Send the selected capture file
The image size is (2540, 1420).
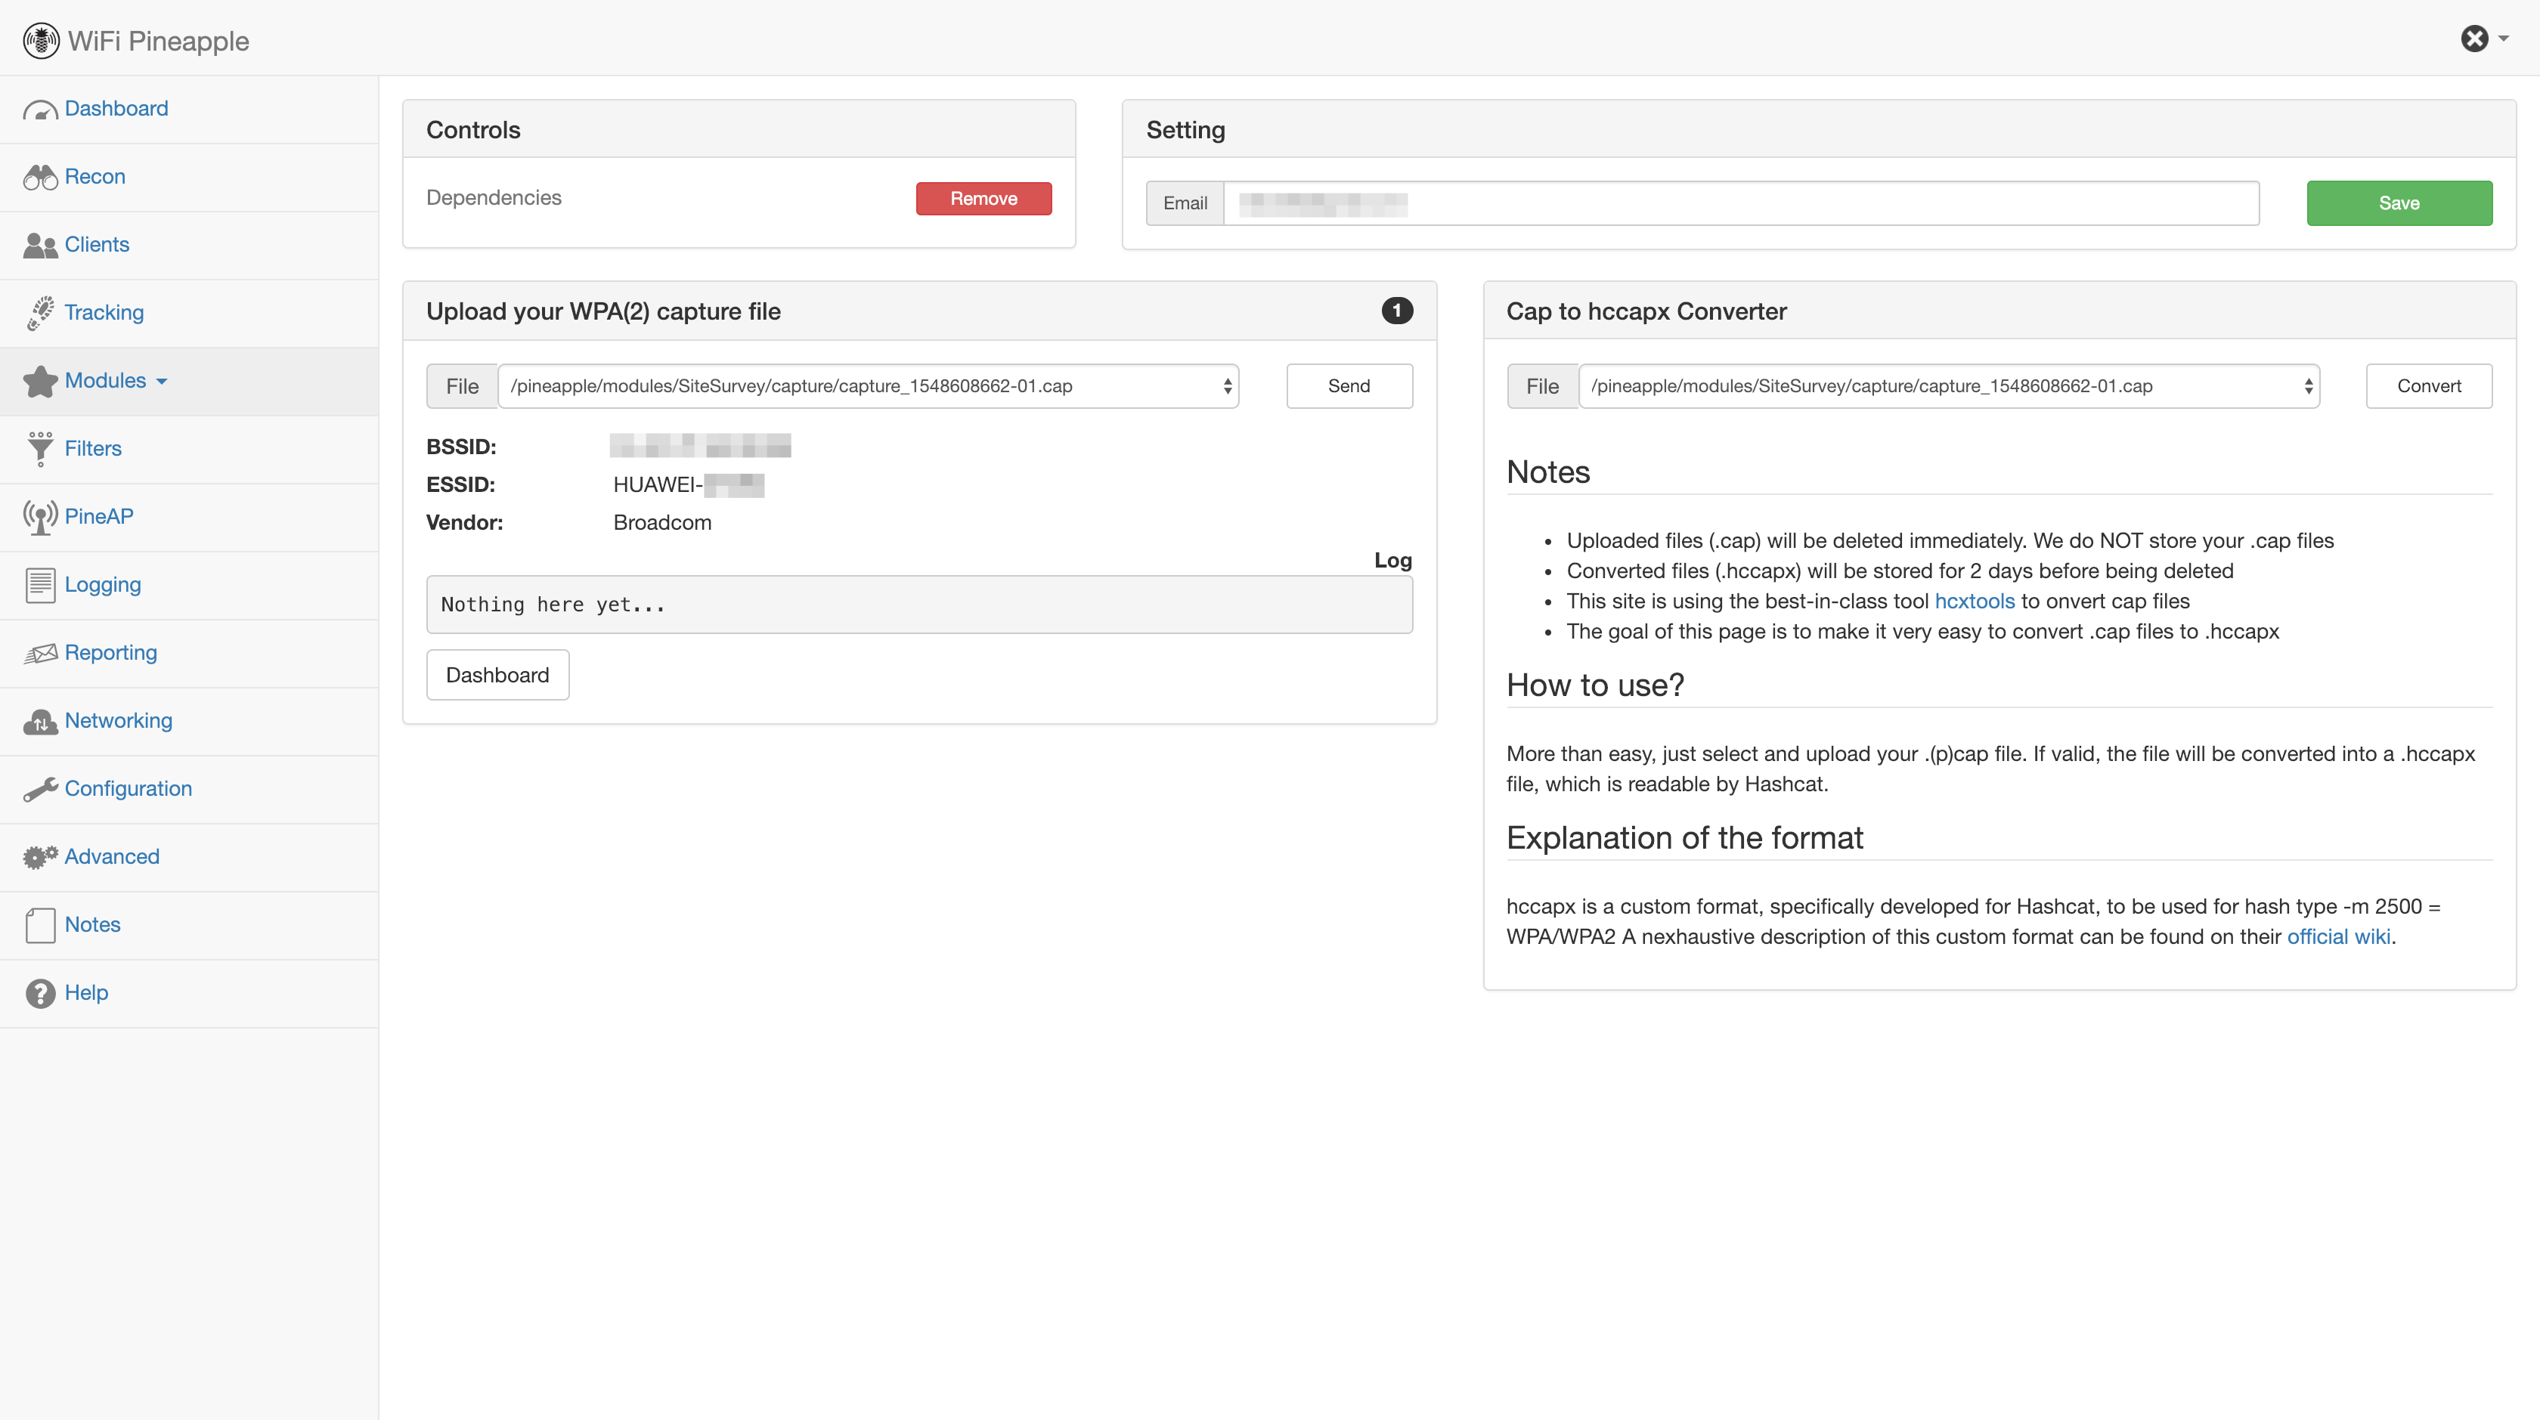[1349, 386]
